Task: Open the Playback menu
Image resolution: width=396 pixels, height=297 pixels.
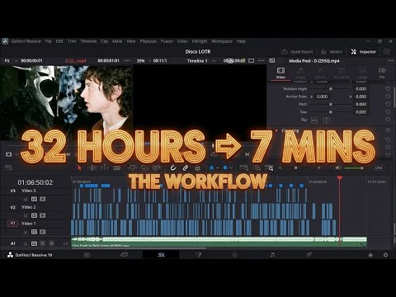Action: click(x=148, y=41)
